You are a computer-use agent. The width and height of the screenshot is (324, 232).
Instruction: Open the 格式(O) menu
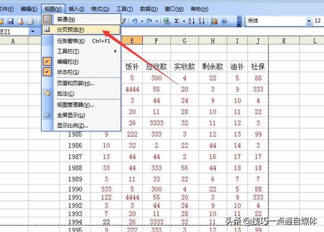pos(100,9)
